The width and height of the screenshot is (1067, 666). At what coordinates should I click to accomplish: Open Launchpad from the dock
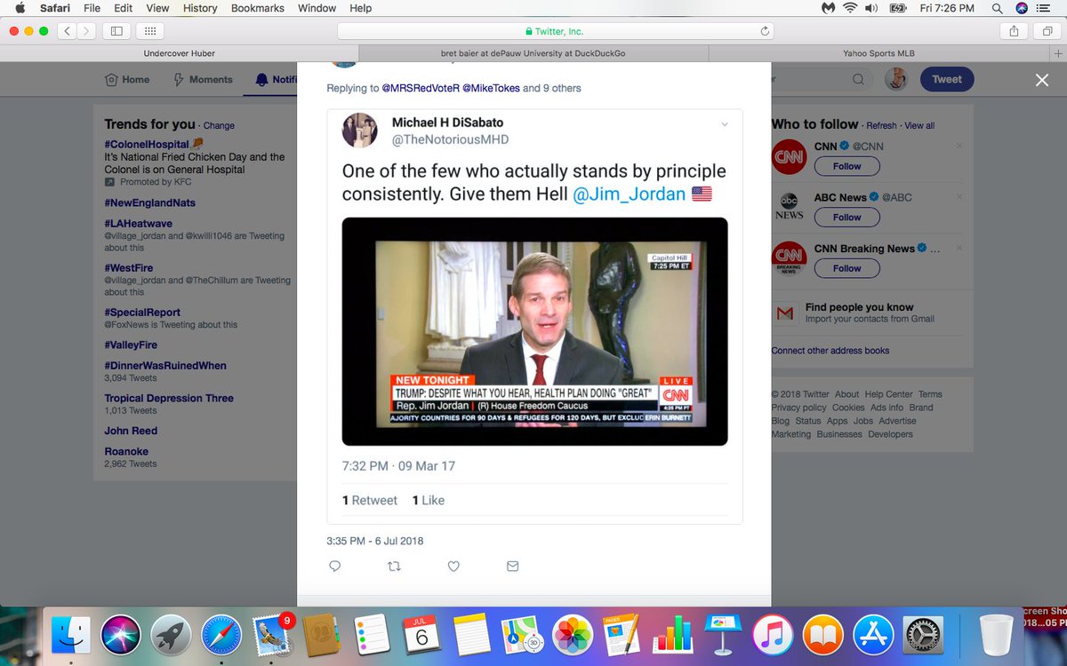point(171,635)
